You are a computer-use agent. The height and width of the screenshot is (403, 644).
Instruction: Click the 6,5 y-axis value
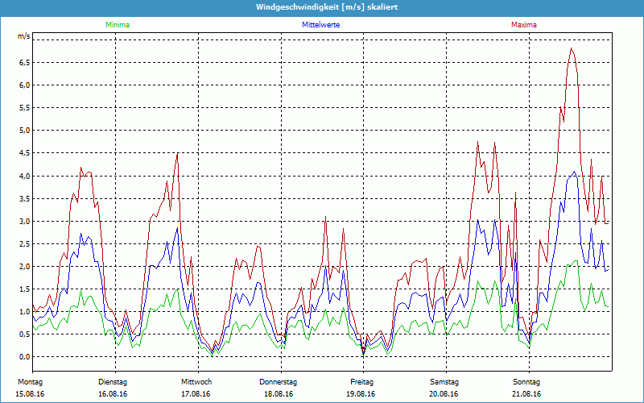[x=24, y=63]
